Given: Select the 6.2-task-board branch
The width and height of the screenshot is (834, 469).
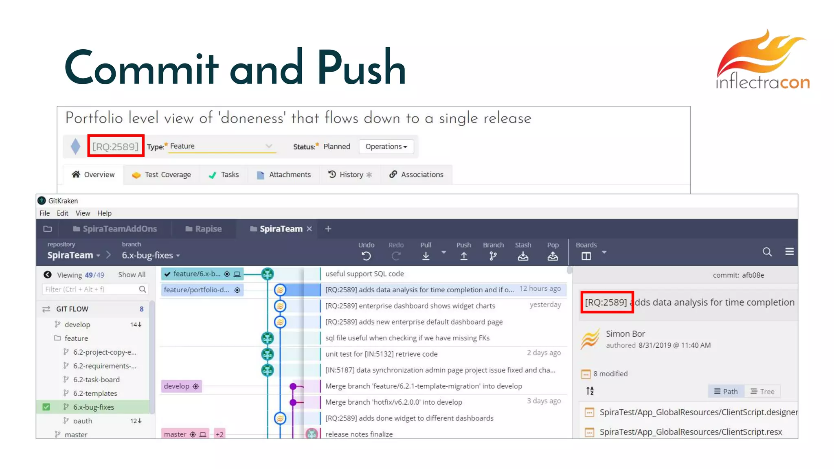Looking at the screenshot, I should [x=97, y=379].
